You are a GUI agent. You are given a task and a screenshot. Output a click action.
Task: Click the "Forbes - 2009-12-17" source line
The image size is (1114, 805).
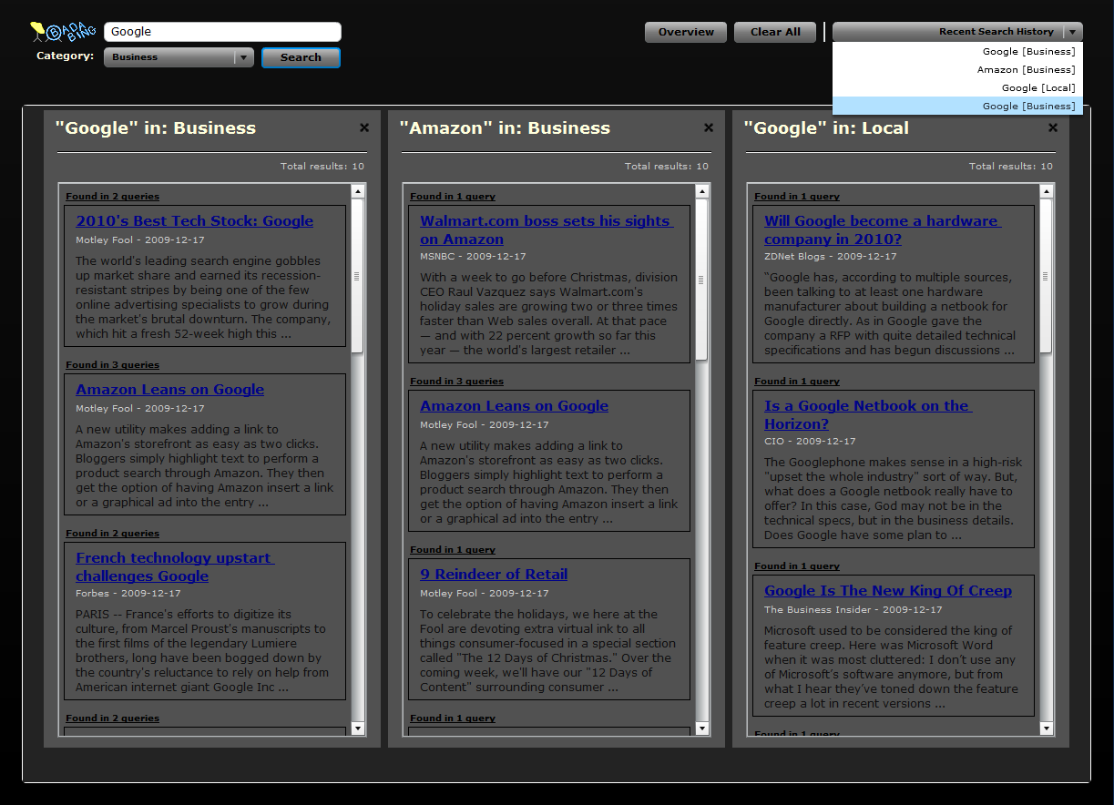[x=128, y=594]
